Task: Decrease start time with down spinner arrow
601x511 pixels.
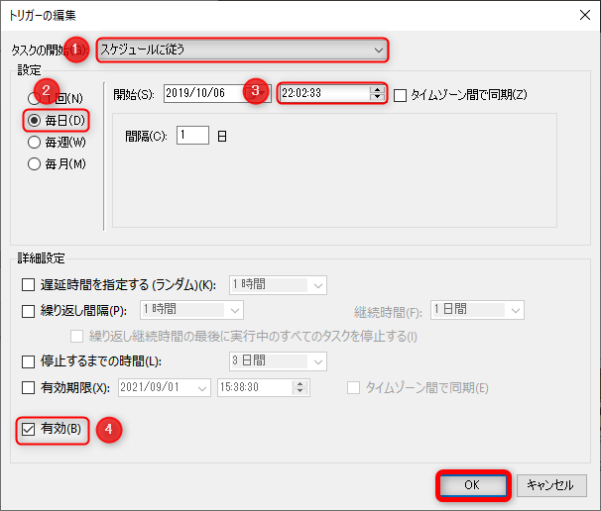Action: (x=377, y=97)
